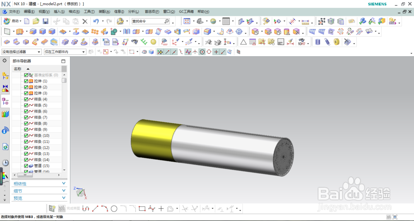Open the 启动 dropdown arrow
This screenshot has height=221, width=414.
pos(21,21)
